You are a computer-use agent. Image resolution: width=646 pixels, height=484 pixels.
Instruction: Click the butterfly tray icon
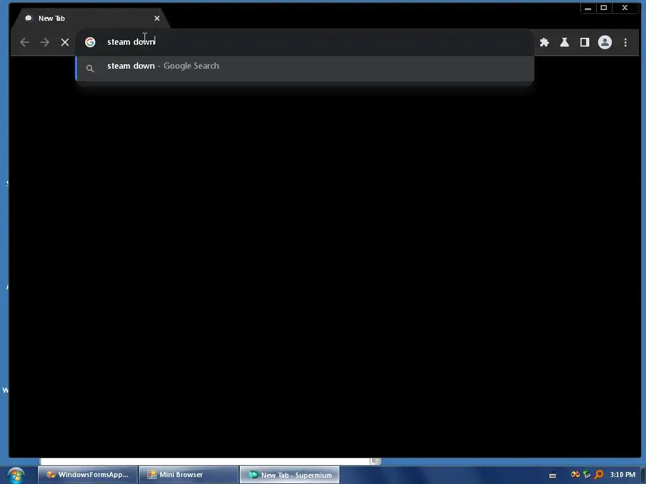coord(575,475)
